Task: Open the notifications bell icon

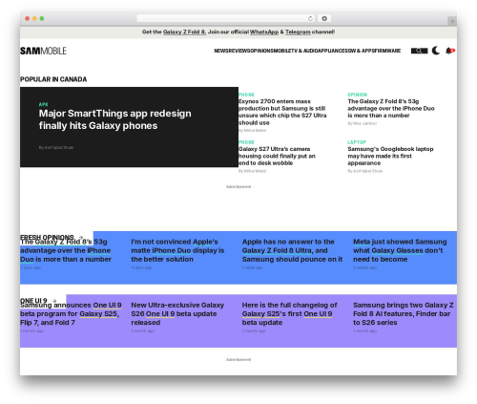Action: click(x=450, y=51)
